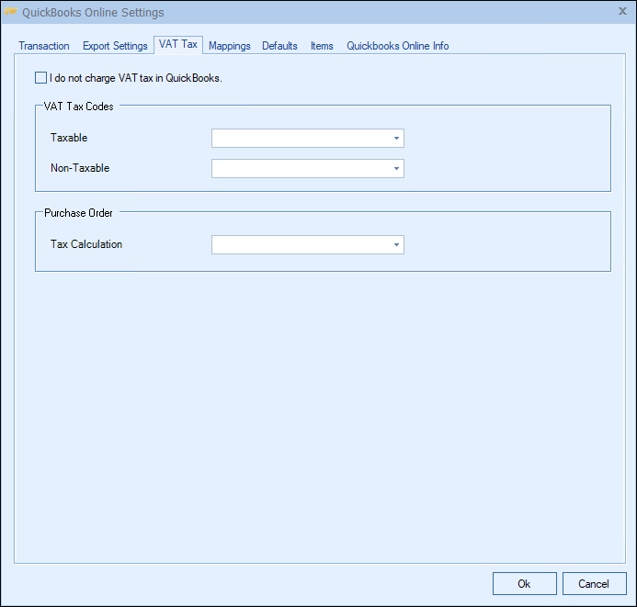Click inside the Tax Calculation field

point(300,245)
